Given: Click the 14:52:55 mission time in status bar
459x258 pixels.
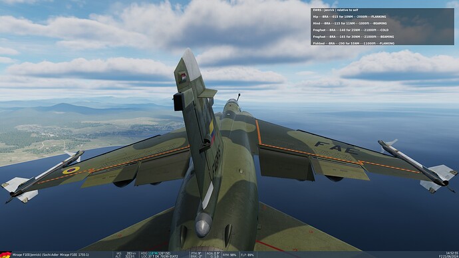Looking at the screenshot, I should pyautogui.click(x=452, y=253).
